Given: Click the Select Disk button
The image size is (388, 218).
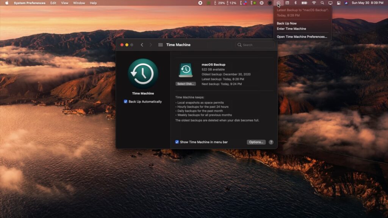Looking at the screenshot, I should pyautogui.click(x=186, y=84).
